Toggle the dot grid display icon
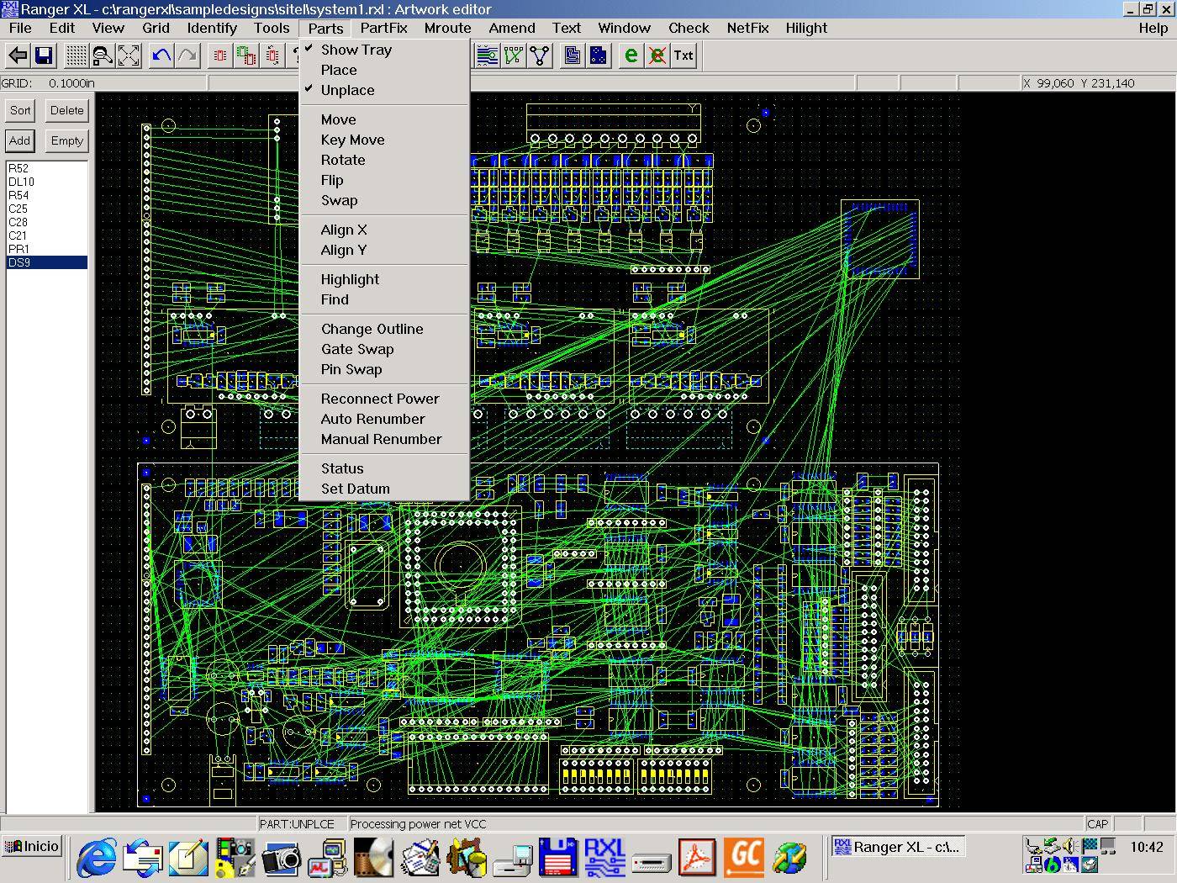1177x883 pixels. coord(77,56)
